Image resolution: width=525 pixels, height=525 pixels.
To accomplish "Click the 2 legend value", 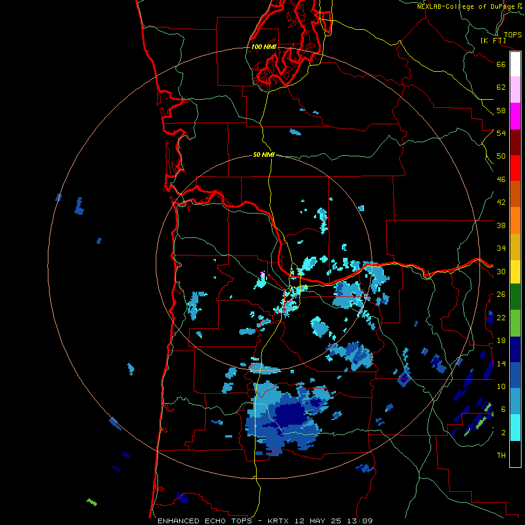I will pyautogui.click(x=503, y=433).
